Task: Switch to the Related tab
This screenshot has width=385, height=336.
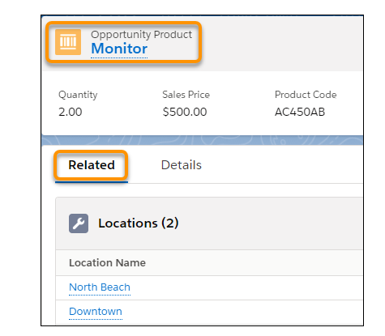Action: (92, 165)
